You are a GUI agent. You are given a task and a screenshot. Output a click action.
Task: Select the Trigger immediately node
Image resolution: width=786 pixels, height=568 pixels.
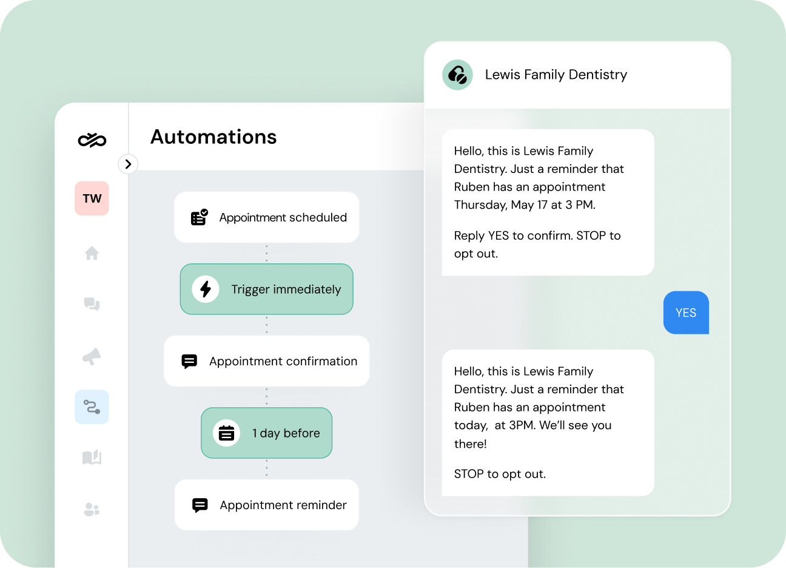tap(266, 289)
